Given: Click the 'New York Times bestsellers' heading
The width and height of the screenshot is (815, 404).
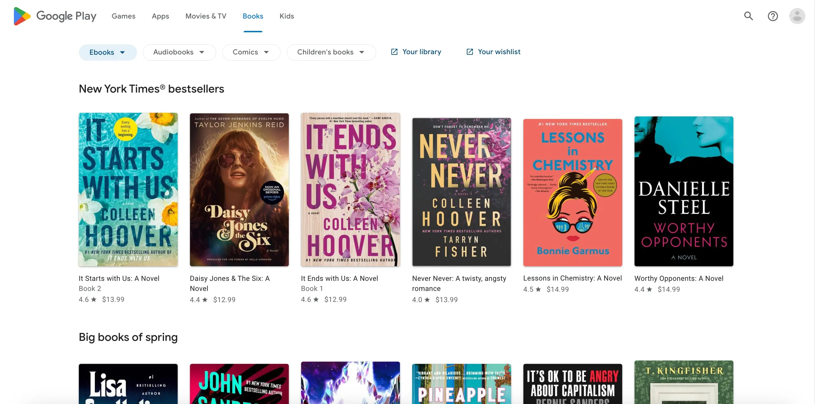Looking at the screenshot, I should 151,89.
